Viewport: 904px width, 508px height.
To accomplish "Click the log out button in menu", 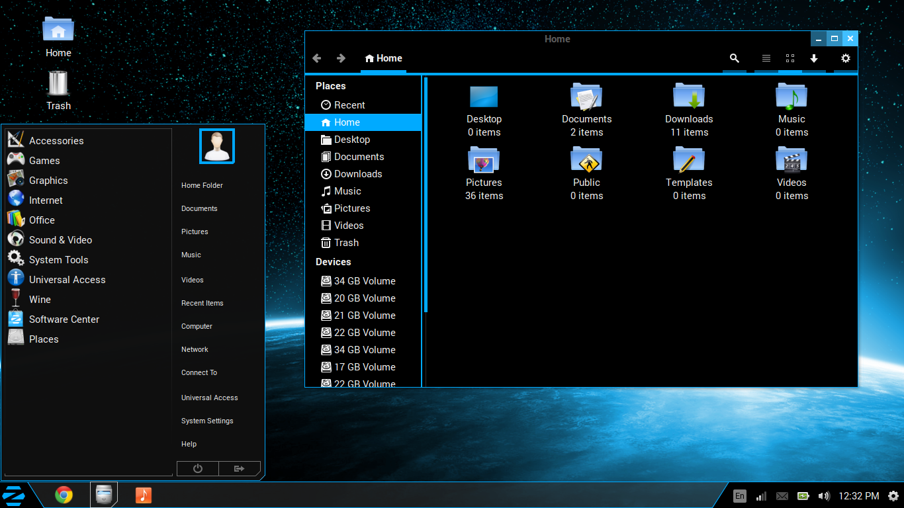I will (x=239, y=469).
